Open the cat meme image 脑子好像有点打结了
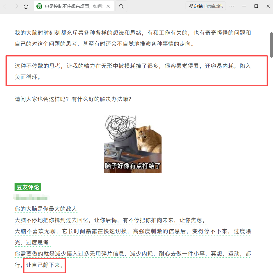The width and height of the screenshot is (273, 273). click(133, 144)
